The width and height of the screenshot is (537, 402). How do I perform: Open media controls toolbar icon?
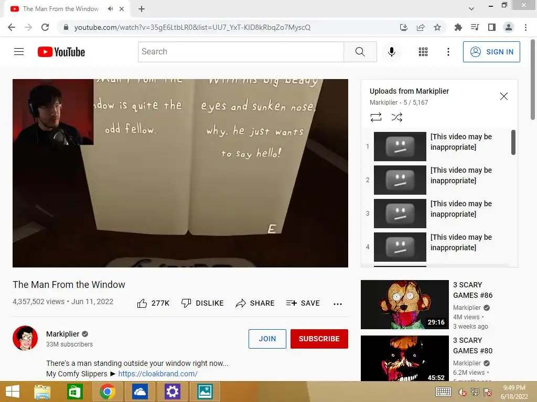tap(475, 27)
